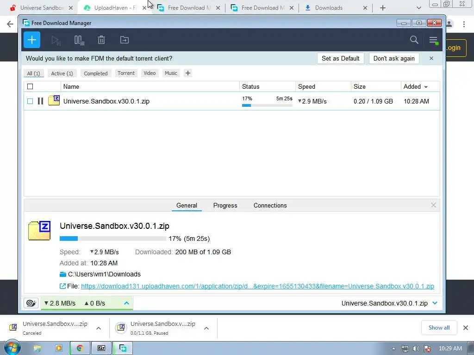Select the All (1) filter tab
474x355 pixels.
[x=33, y=73]
